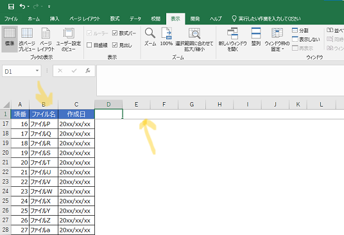
Task: Open ユーザー設定のビュー custom views
Action: click(69, 40)
